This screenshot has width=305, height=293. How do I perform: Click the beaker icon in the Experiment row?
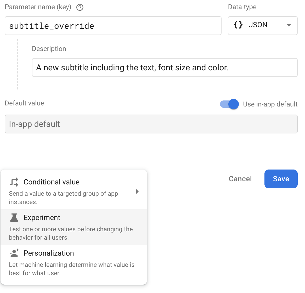click(x=14, y=217)
